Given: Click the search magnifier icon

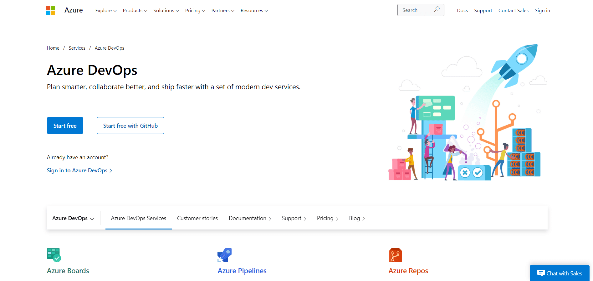Looking at the screenshot, I should pyautogui.click(x=437, y=10).
